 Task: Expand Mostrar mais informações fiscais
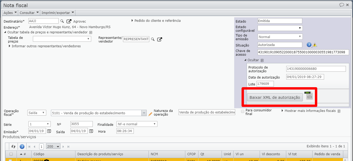click(309, 111)
